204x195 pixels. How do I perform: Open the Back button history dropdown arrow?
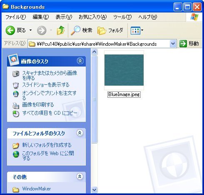pos(30,30)
